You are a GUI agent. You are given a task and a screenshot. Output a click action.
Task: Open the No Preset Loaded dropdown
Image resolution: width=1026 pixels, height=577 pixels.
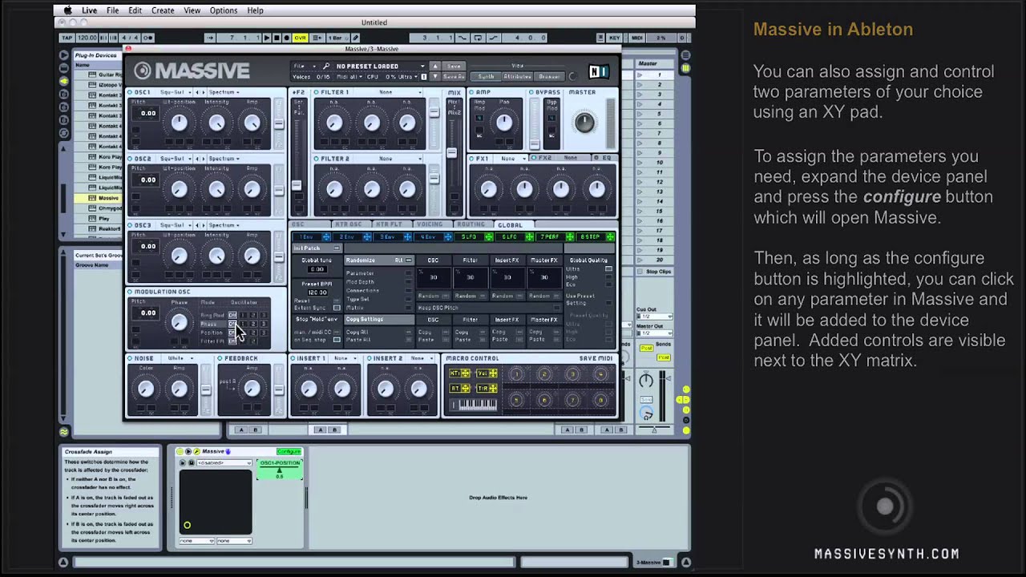point(380,66)
